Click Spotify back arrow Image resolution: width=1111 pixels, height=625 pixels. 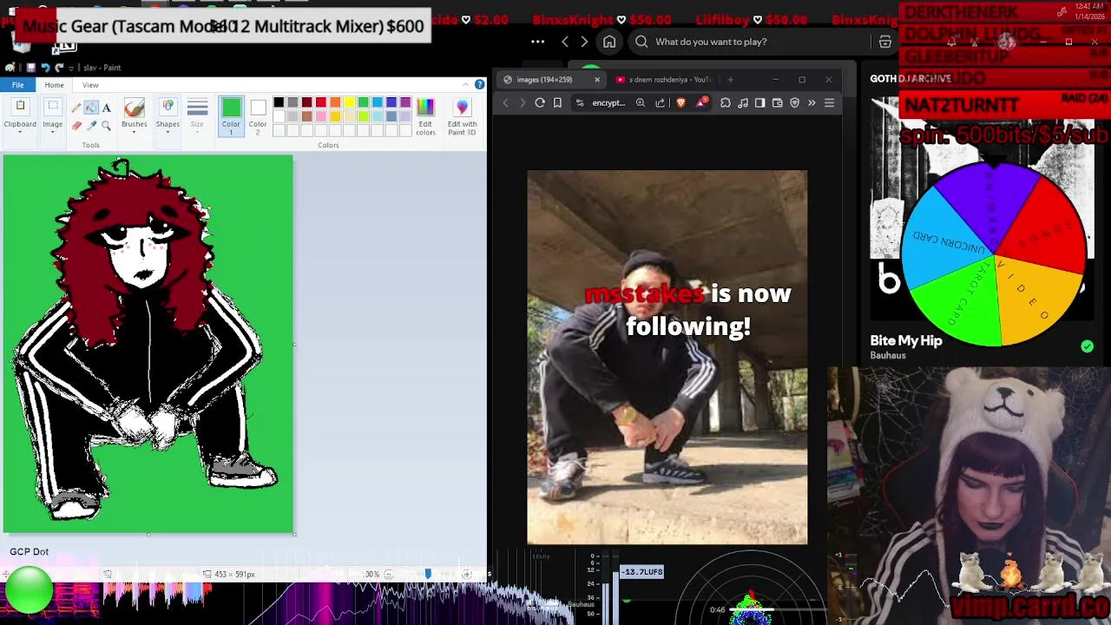tap(565, 42)
